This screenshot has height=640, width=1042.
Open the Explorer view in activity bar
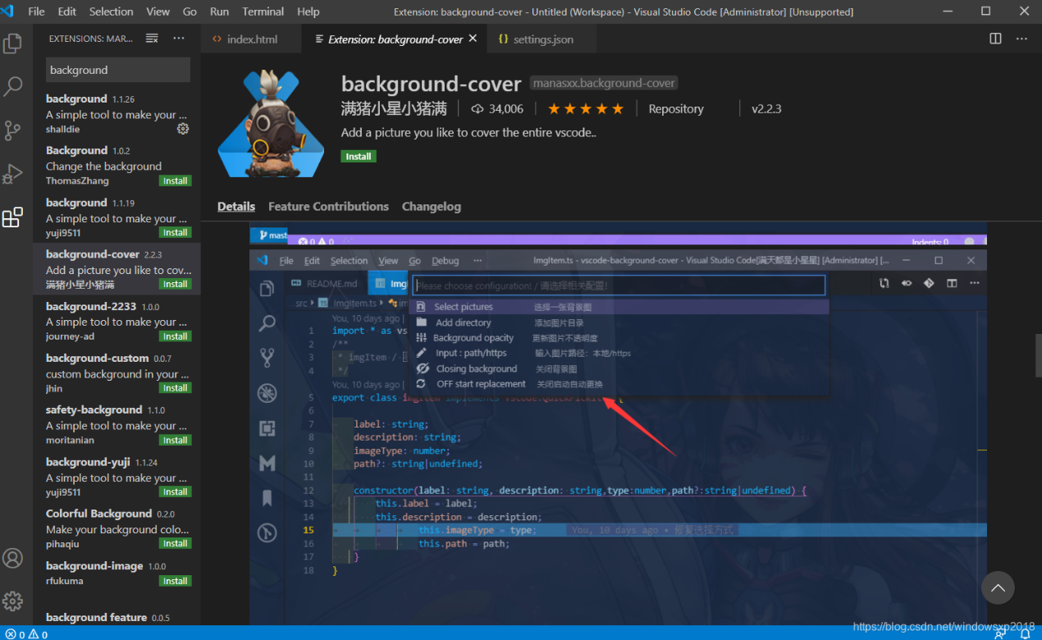tap(13, 43)
